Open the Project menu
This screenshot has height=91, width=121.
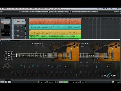coord(15,8)
